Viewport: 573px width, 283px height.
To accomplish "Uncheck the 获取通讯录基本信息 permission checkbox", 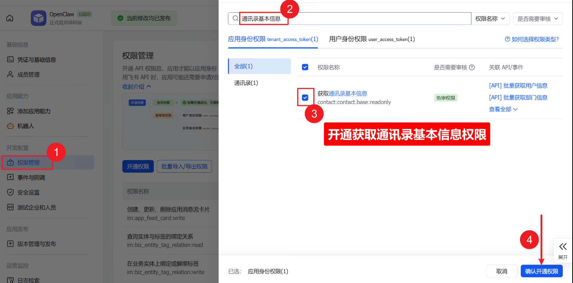I will coord(305,97).
